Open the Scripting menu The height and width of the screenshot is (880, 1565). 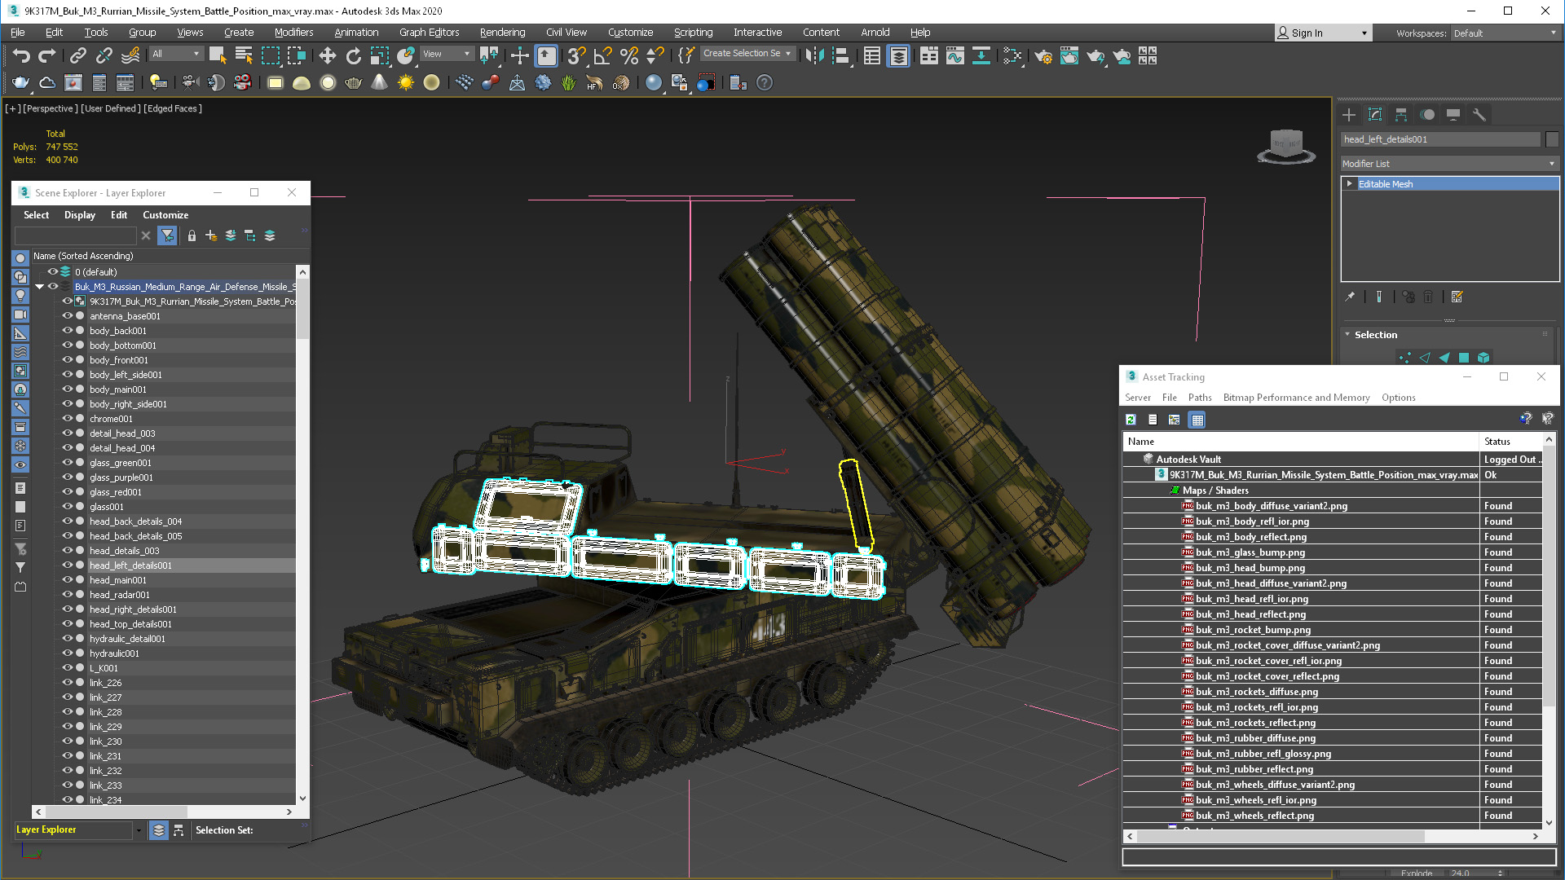click(693, 33)
